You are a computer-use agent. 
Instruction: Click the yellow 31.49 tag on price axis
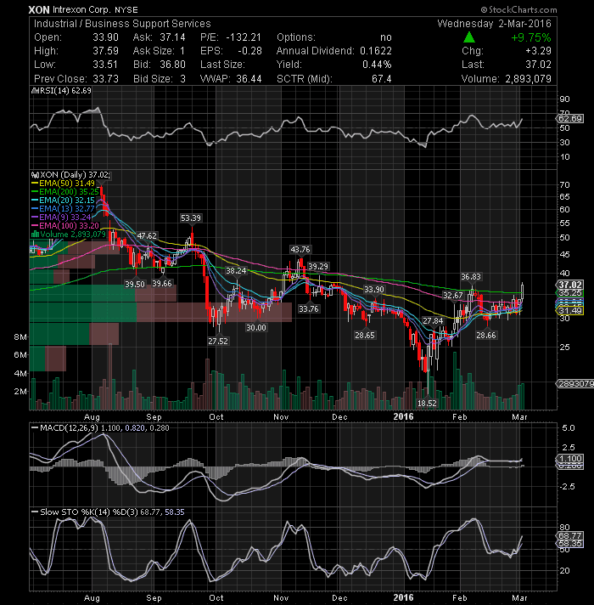pos(570,311)
